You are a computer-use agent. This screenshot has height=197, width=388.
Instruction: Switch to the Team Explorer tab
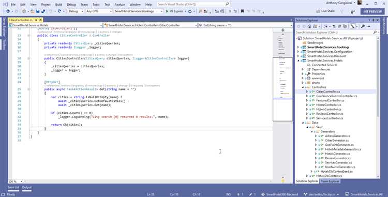330,181
